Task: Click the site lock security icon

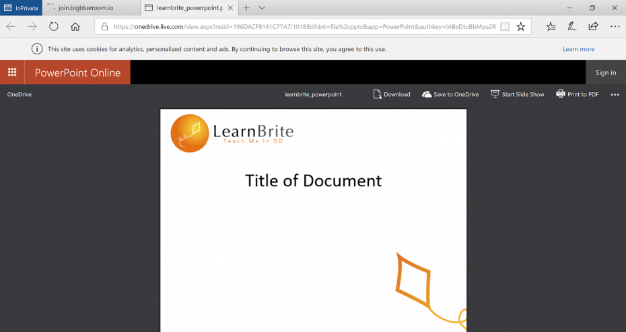Action: point(104,27)
